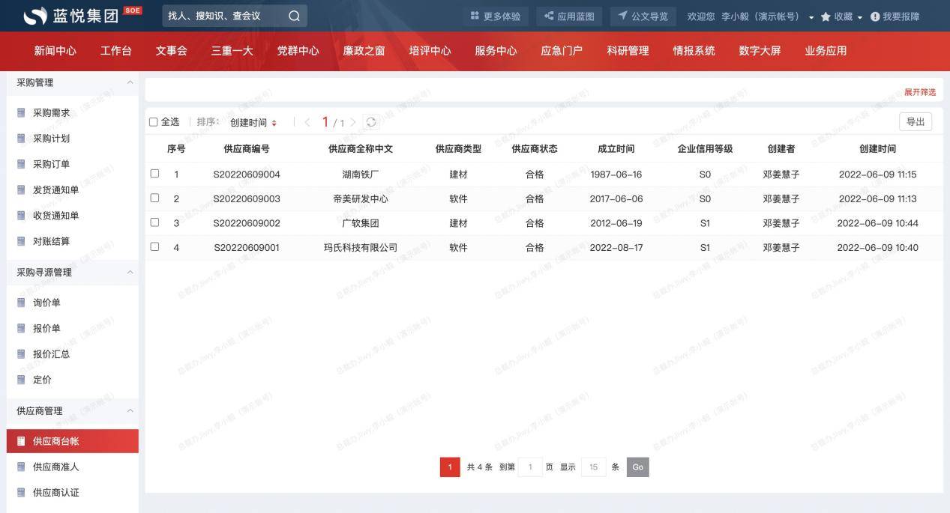This screenshot has width=950, height=513.
Task: Collapse the 采购管理 section
Action: click(130, 82)
